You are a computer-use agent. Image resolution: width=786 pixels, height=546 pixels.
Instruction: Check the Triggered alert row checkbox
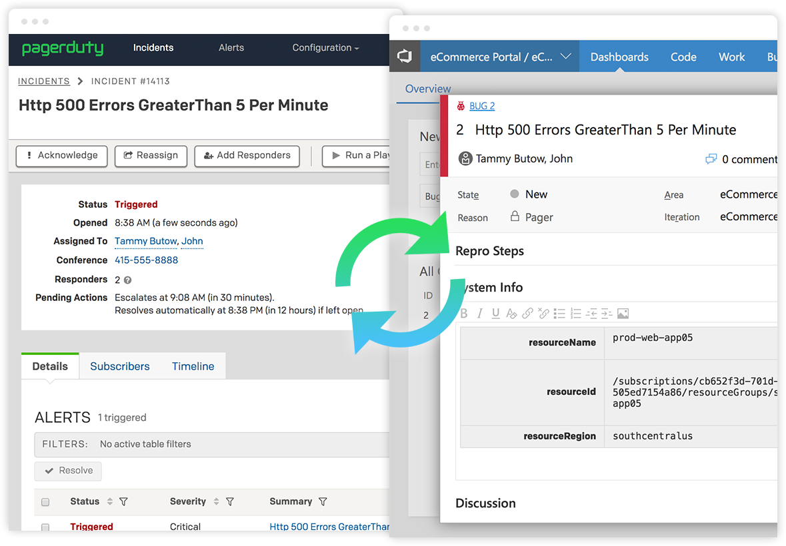45,527
